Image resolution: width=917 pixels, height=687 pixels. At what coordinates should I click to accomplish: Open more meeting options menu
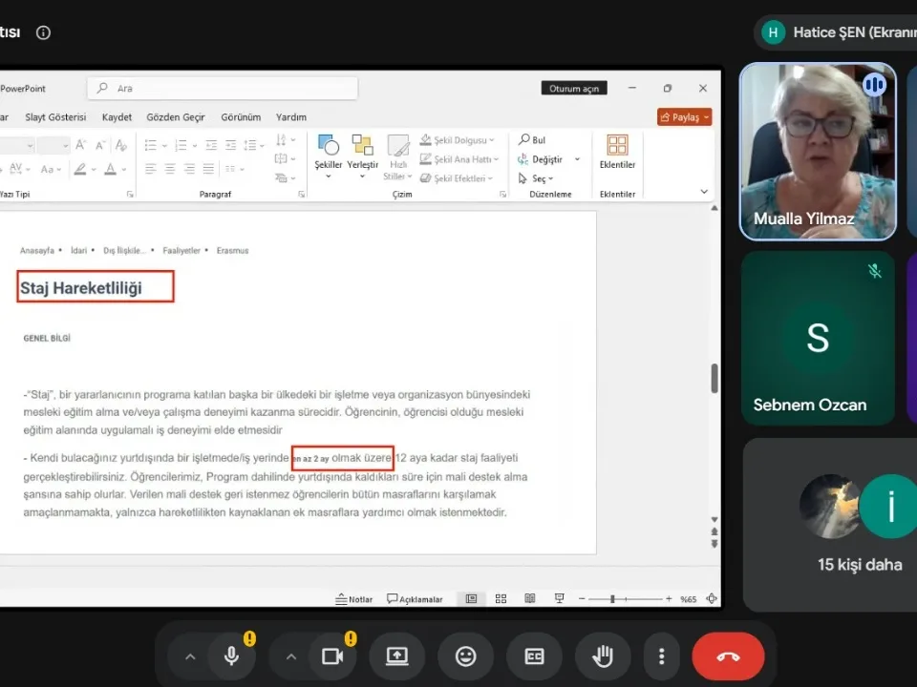[661, 656]
